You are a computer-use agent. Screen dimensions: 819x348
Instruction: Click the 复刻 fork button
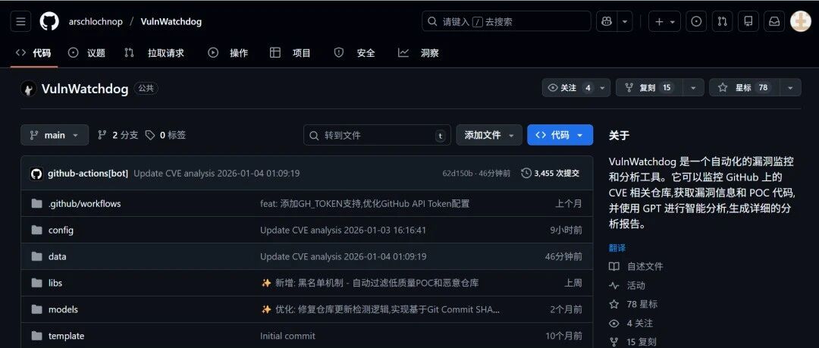649,88
